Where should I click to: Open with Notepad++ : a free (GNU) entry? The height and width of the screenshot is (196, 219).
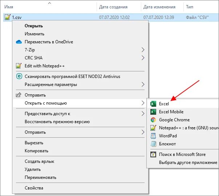coord(183,128)
